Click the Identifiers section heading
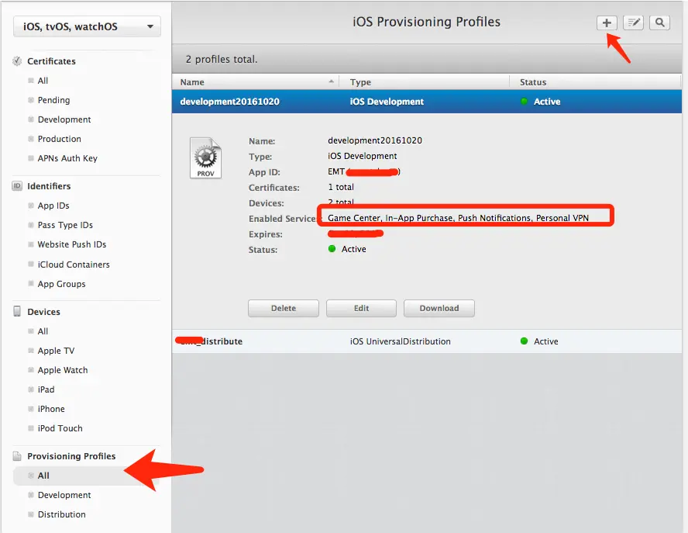The height and width of the screenshot is (533, 688). [49, 186]
